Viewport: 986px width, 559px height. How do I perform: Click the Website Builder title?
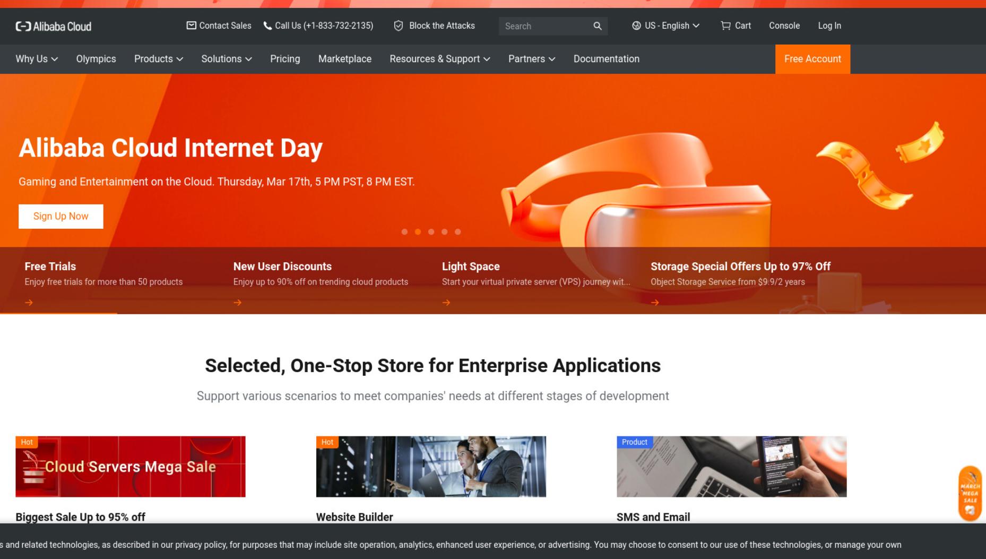click(354, 517)
